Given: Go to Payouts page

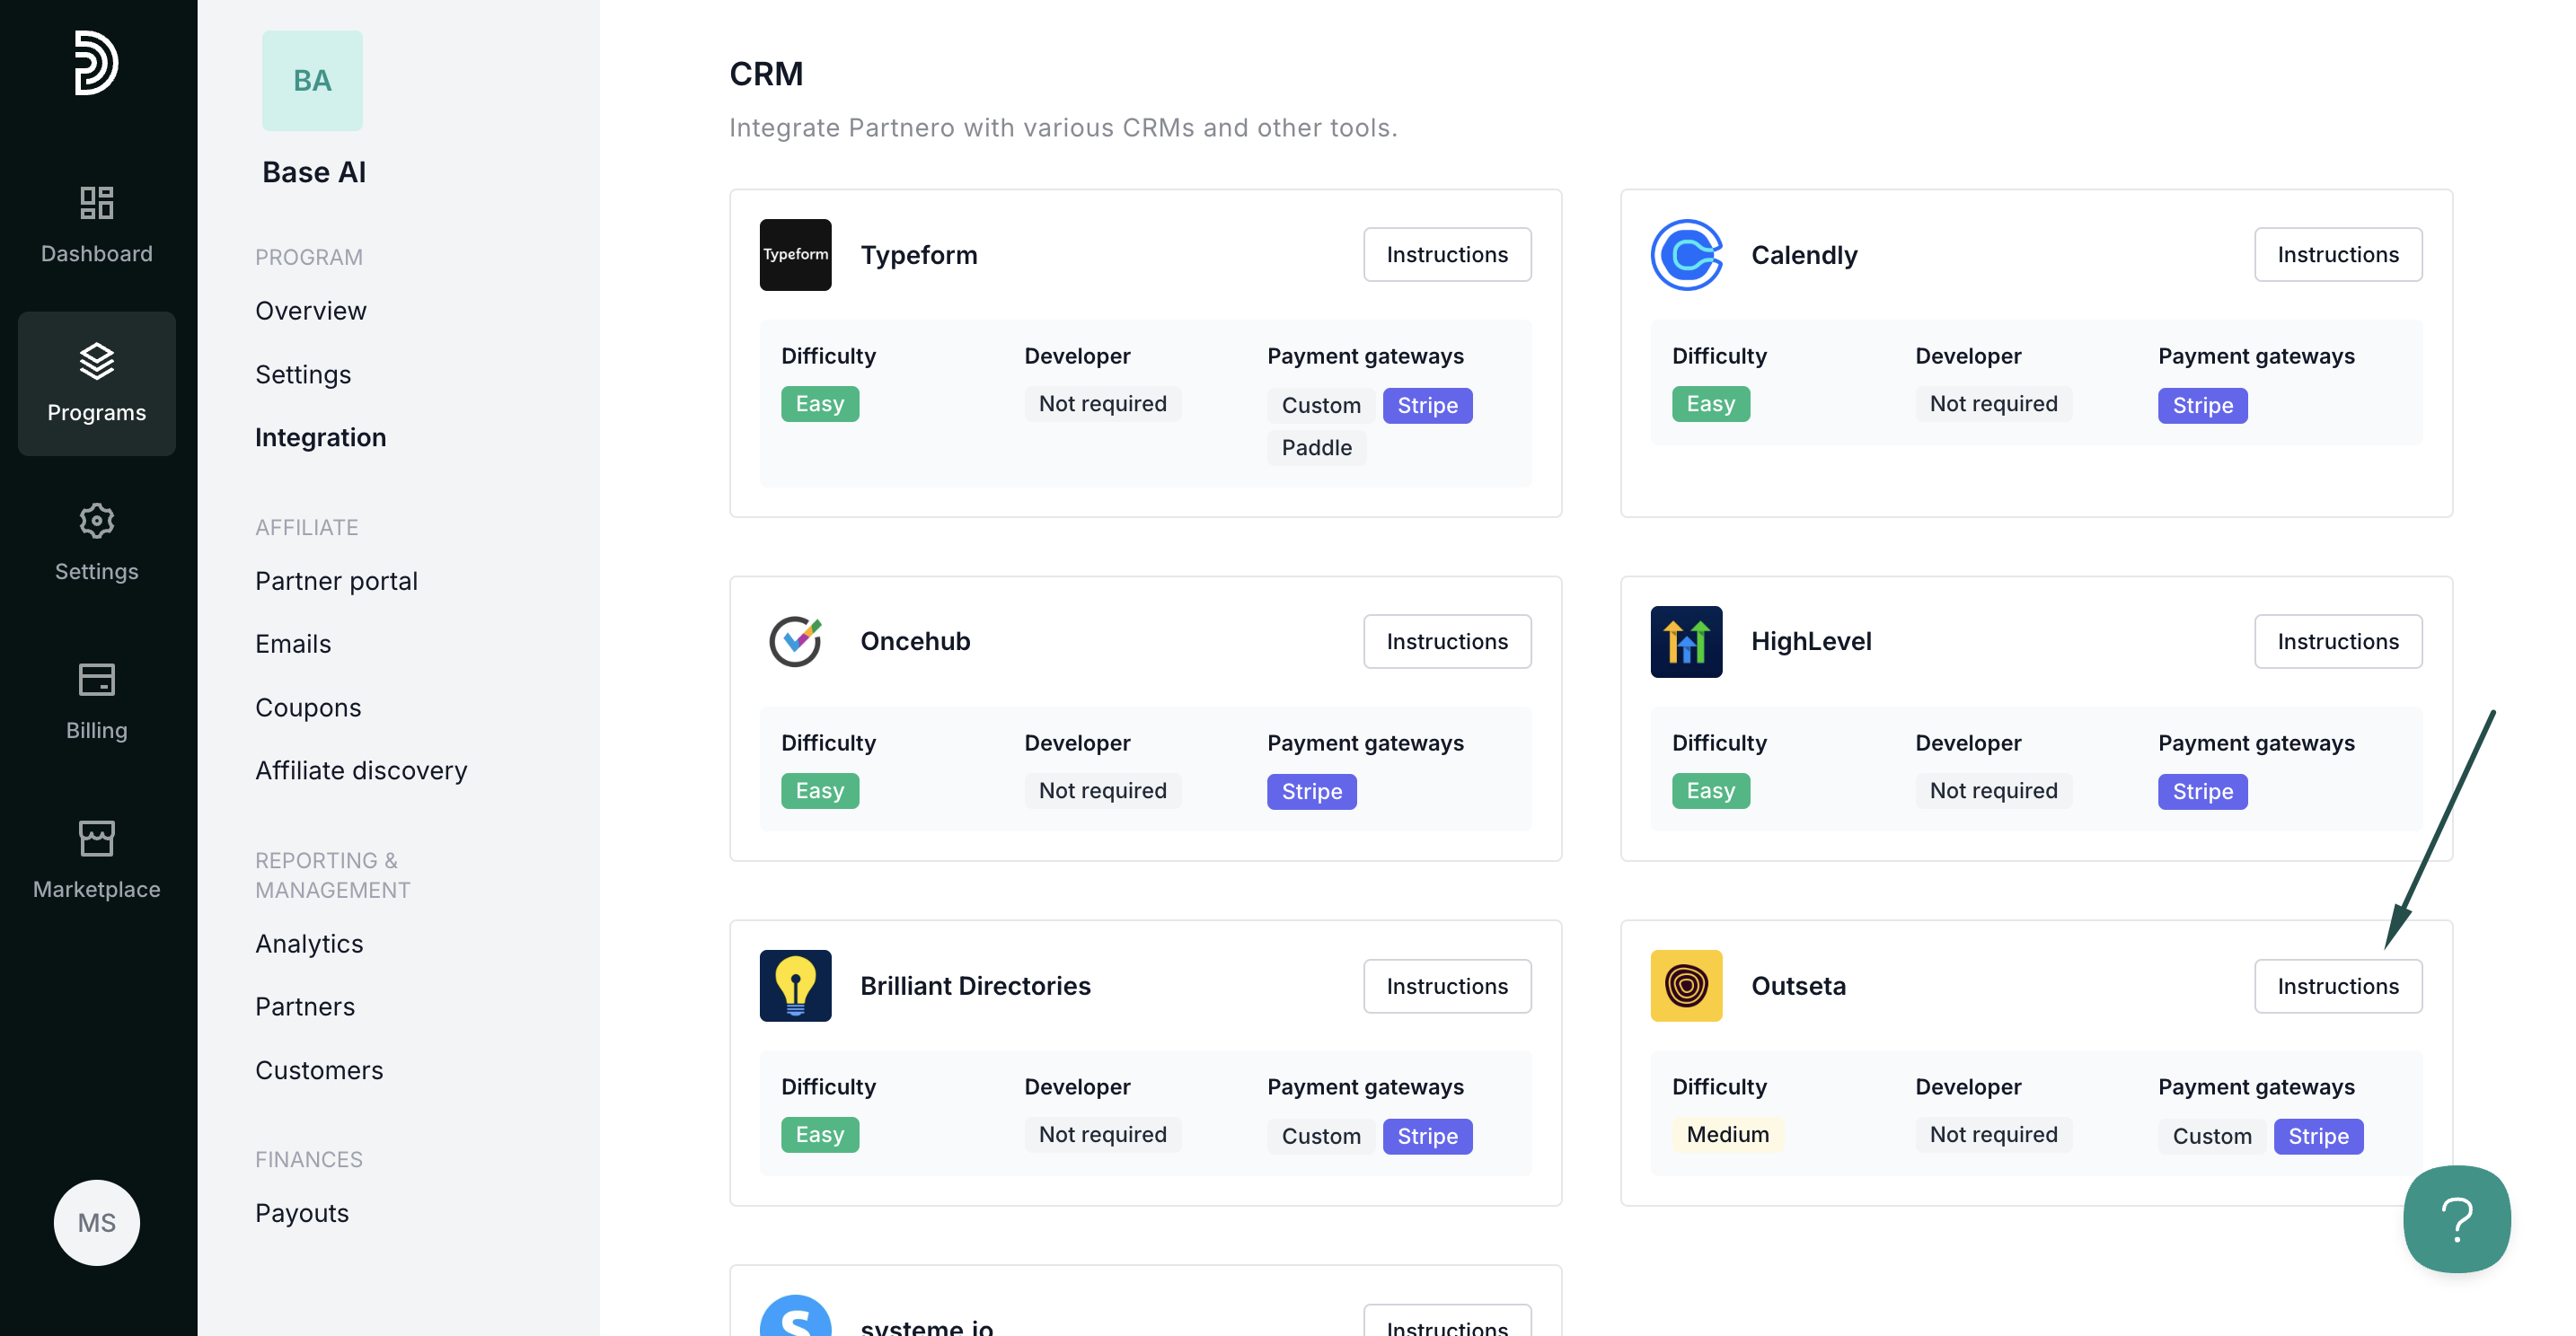Looking at the screenshot, I should (x=302, y=1213).
